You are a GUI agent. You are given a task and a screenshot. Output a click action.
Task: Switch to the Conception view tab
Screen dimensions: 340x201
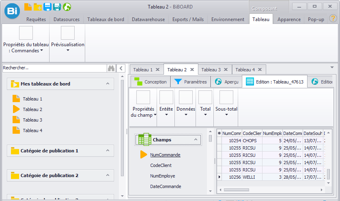point(151,82)
